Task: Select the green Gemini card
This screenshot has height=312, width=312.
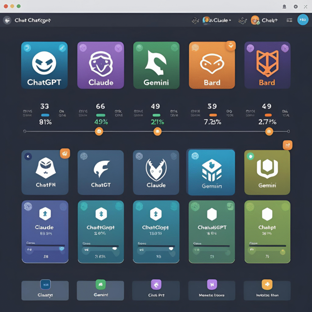Action: point(156,65)
